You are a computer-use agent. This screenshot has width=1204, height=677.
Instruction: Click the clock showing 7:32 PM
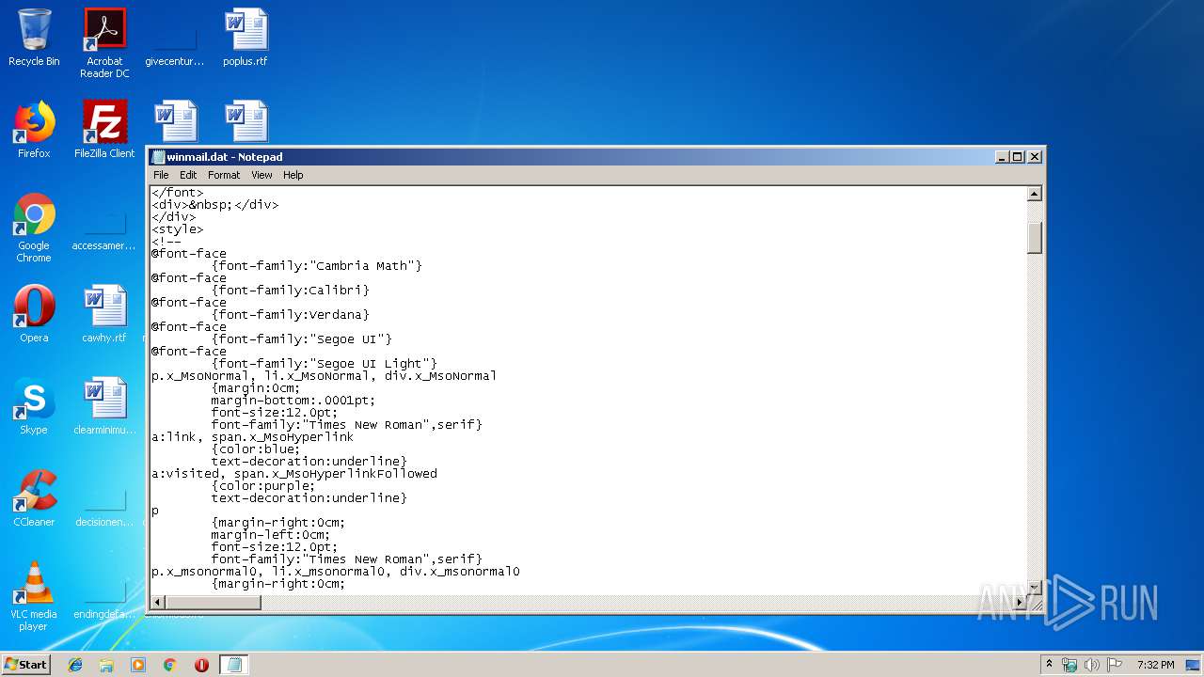[1155, 665]
